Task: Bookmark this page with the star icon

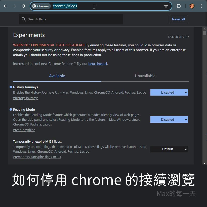Action: [x=166, y=6]
